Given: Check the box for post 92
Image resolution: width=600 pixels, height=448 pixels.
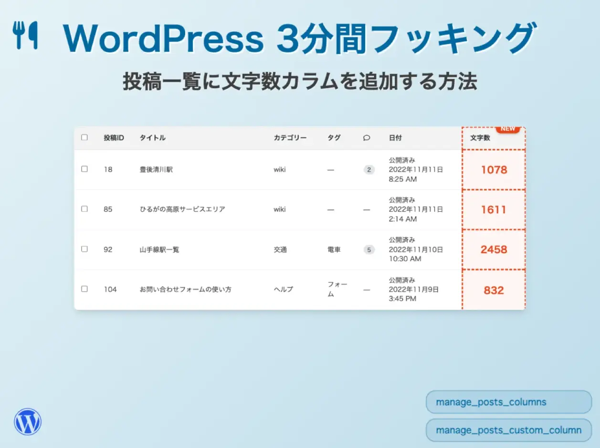Looking at the screenshot, I should click(x=84, y=249).
